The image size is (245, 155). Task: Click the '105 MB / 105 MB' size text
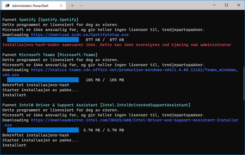tap(105, 80)
